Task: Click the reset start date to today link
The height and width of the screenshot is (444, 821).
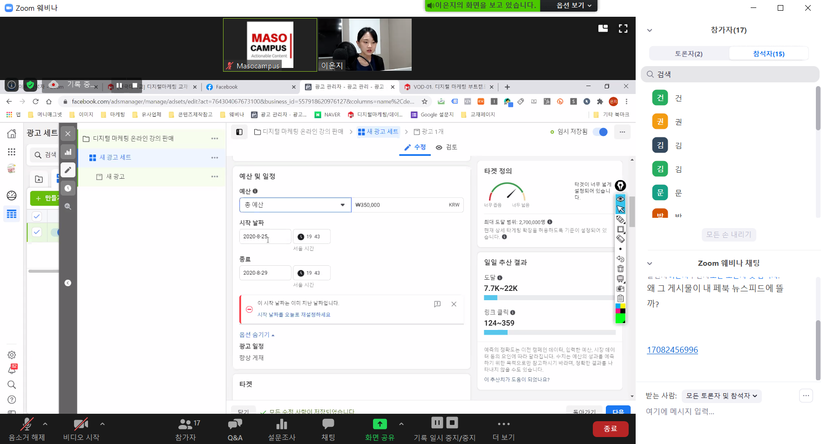Action: [294, 315]
